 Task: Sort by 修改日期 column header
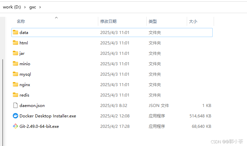tap(108, 21)
